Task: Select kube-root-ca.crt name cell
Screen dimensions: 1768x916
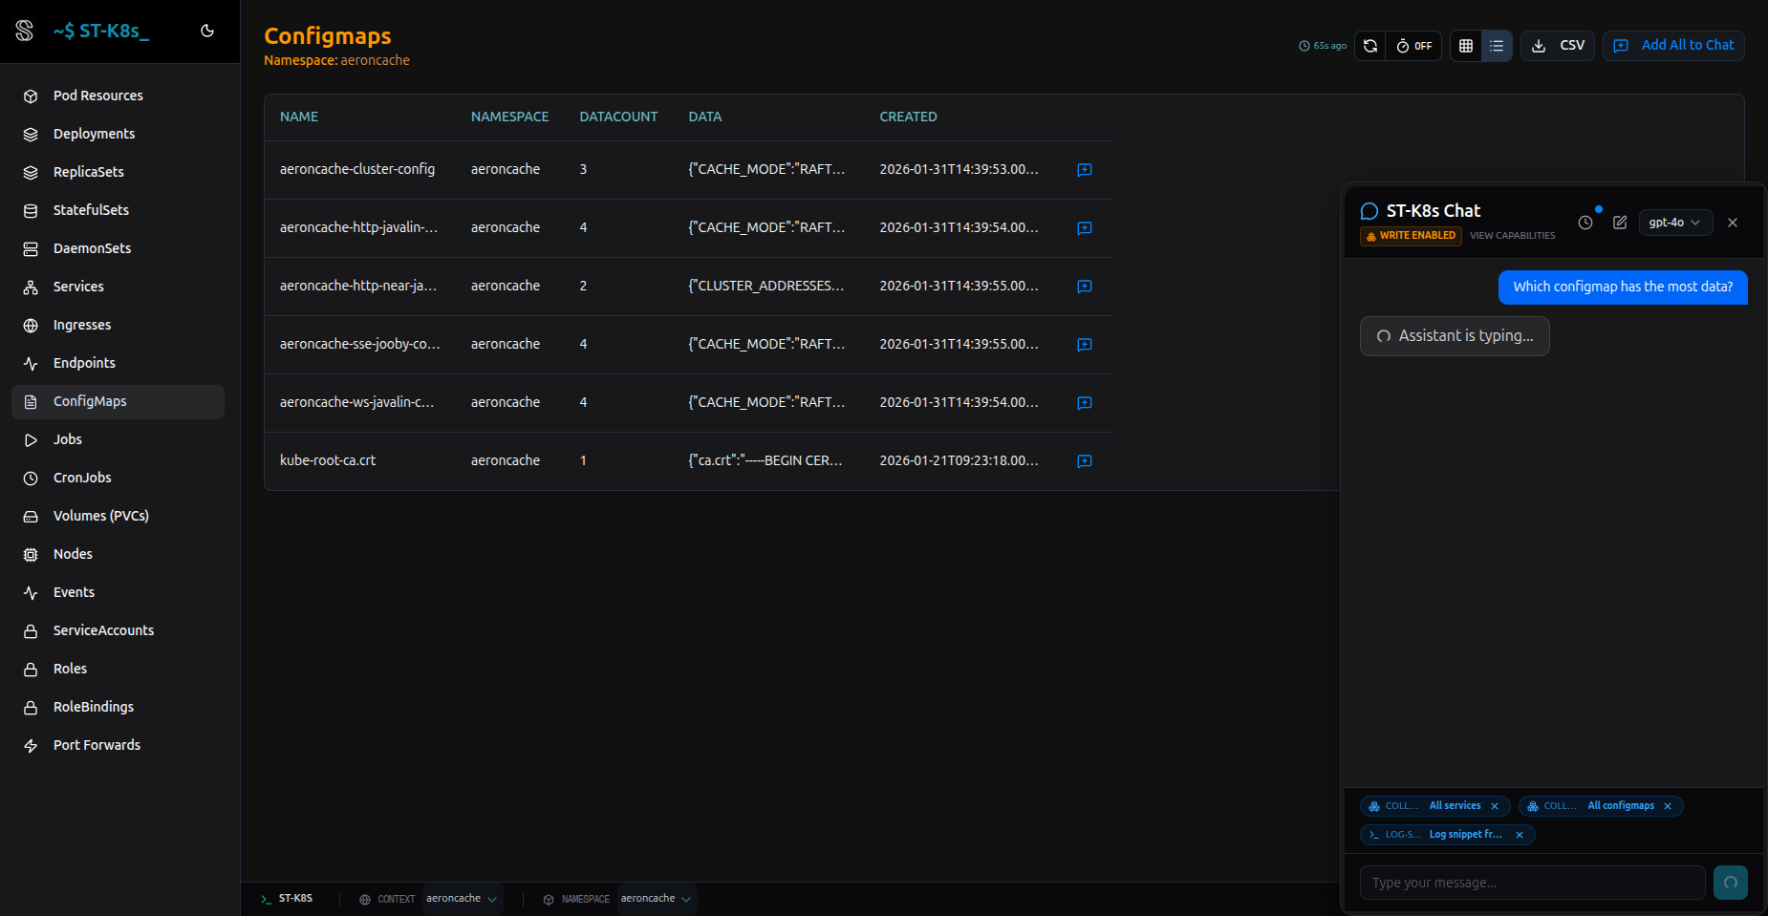Action: coord(328,460)
